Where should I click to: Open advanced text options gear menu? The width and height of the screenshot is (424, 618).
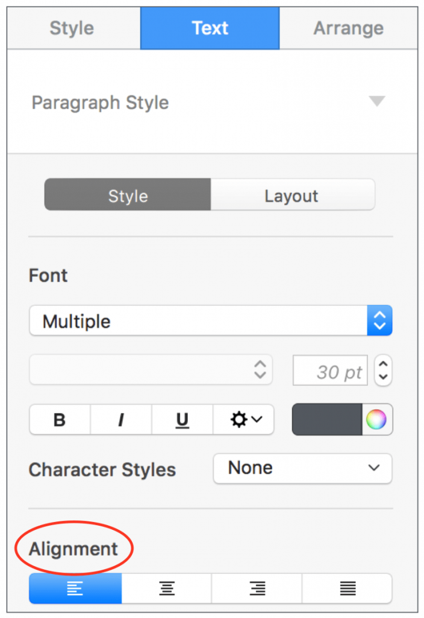(x=244, y=419)
